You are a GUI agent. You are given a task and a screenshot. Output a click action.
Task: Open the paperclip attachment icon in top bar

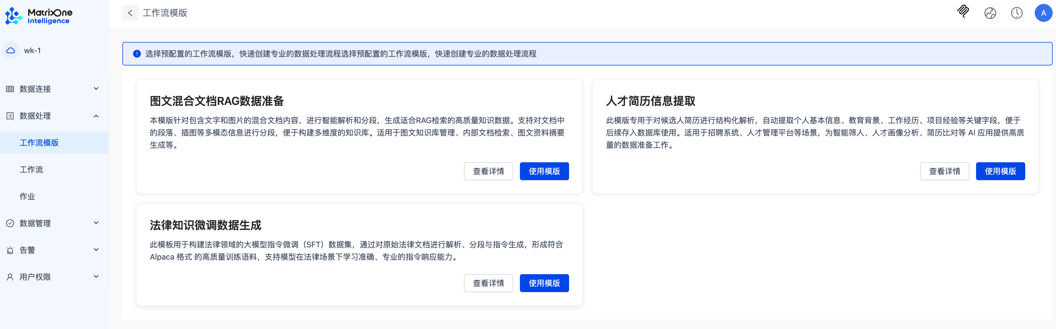click(963, 13)
